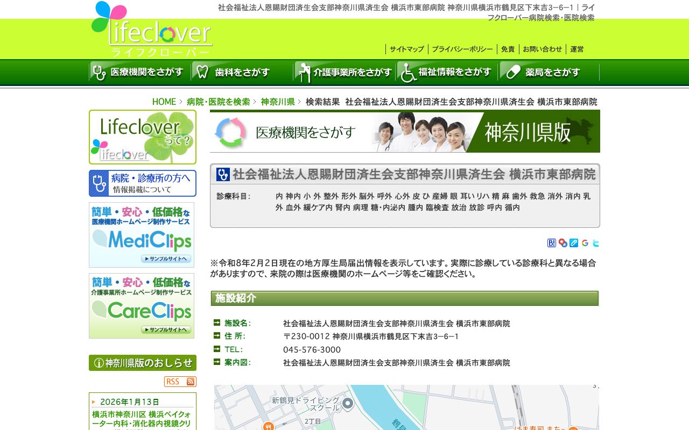The height and width of the screenshot is (430, 689).
Task: Open the 神奈川県 breadcrumb link
Action: [x=278, y=102]
